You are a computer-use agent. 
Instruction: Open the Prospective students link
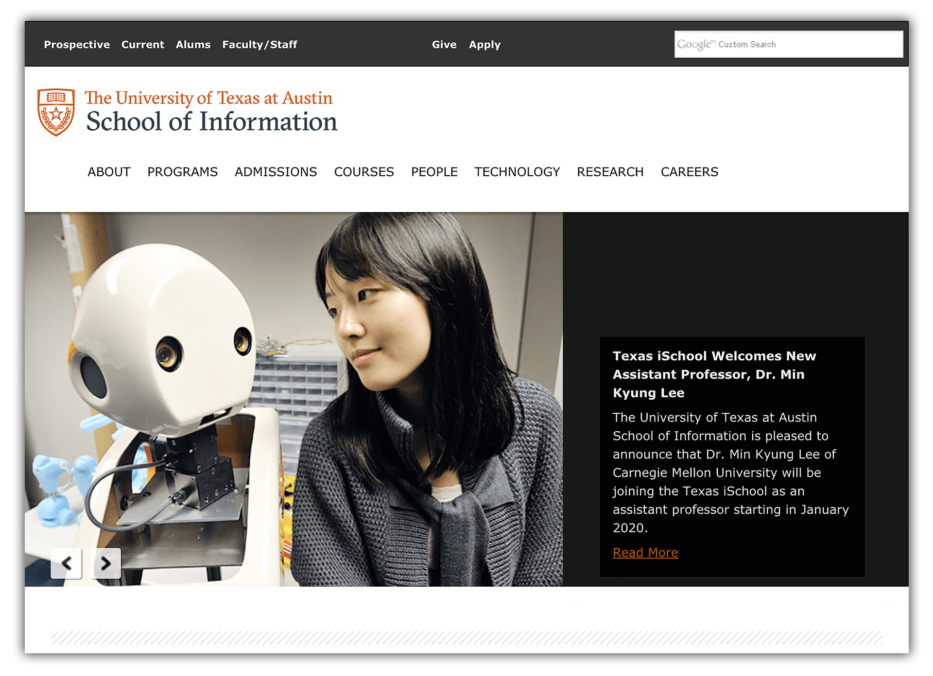tap(77, 45)
